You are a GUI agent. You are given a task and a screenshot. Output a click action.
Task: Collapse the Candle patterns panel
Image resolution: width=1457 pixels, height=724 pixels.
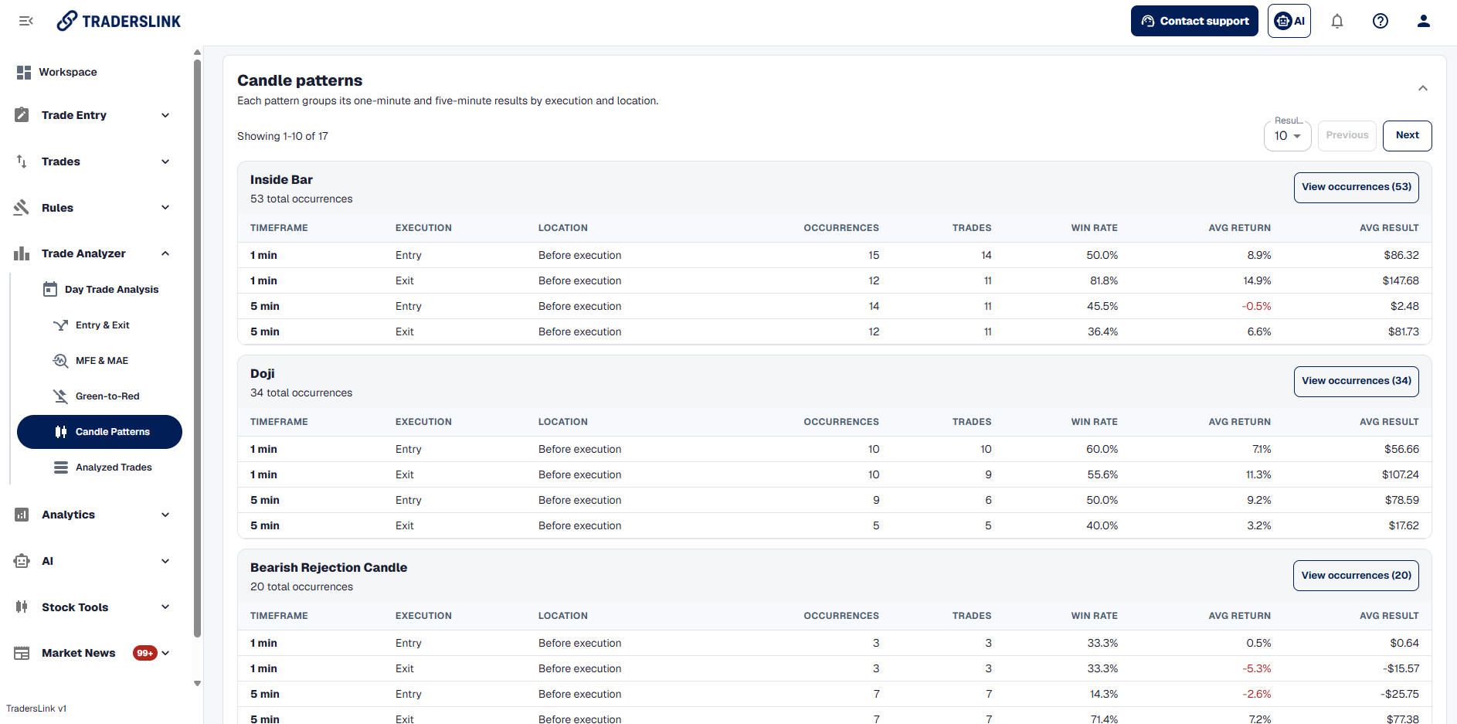tap(1423, 88)
